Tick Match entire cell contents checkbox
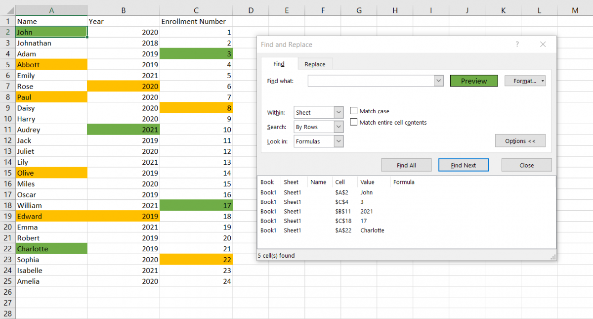 (x=354, y=122)
